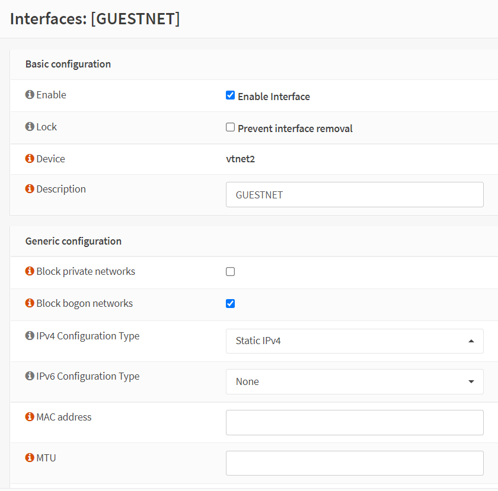The height and width of the screenshot is (491, 498).
Task: Click the info icon next to Lock
Action: 30,127
